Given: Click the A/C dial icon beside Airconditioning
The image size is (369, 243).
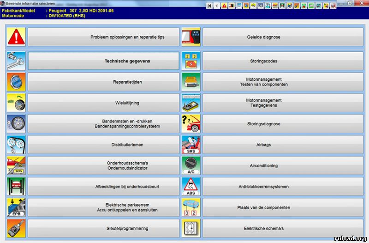Looking at the screenshot, I should coord(191,165).
